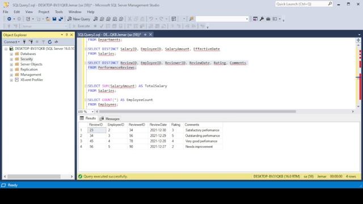The image size is (363, 204).
Task: Click in the Quick Launch search field
Action: pos(301,4)
